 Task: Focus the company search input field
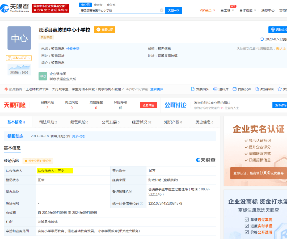pyautogui.click(x=120, y=10)
